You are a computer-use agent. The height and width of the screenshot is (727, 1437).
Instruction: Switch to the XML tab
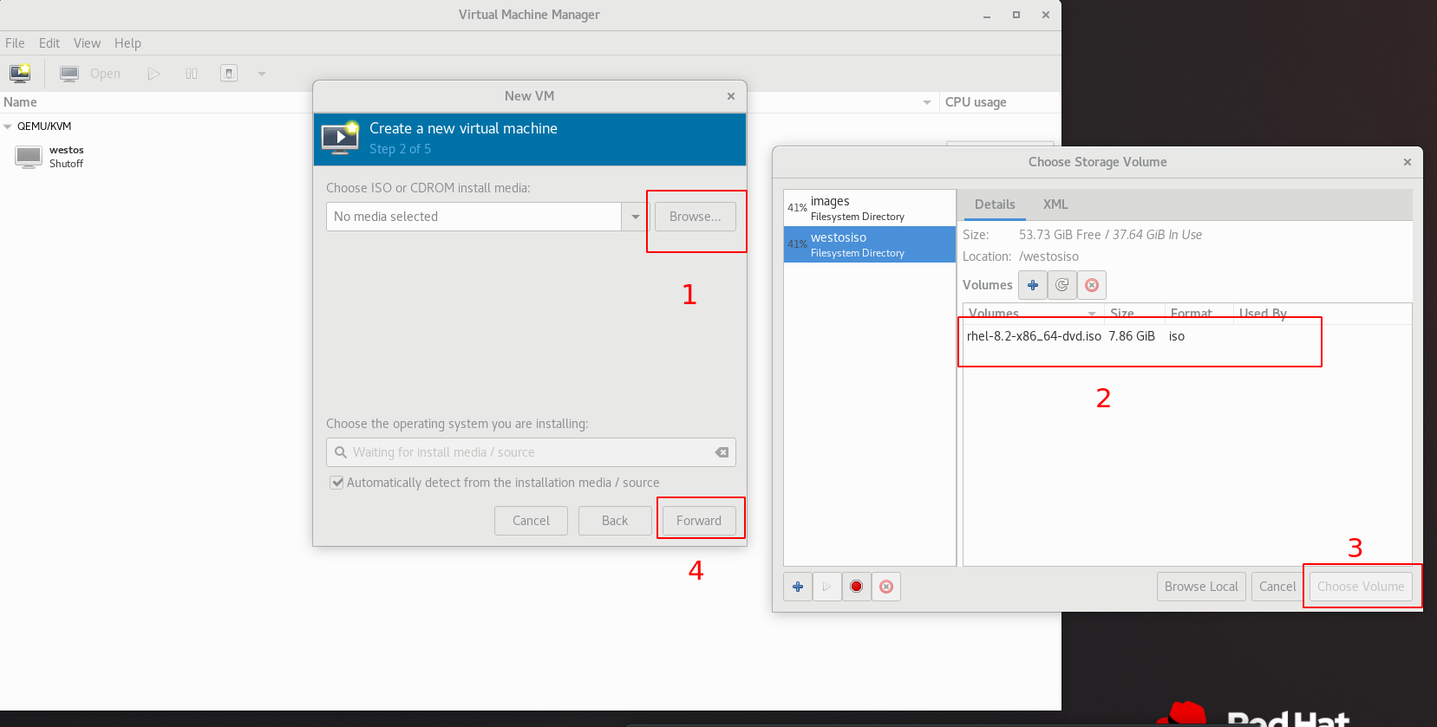coord(1055,204)
